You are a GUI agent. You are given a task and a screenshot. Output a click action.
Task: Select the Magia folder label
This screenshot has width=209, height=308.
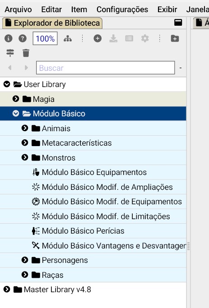tap(44, 99)
